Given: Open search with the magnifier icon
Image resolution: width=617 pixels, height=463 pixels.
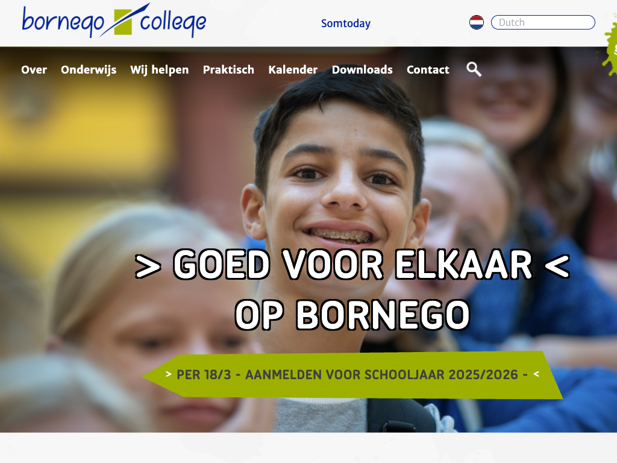Looking at the screenshot, I should [x=474, y=69].
